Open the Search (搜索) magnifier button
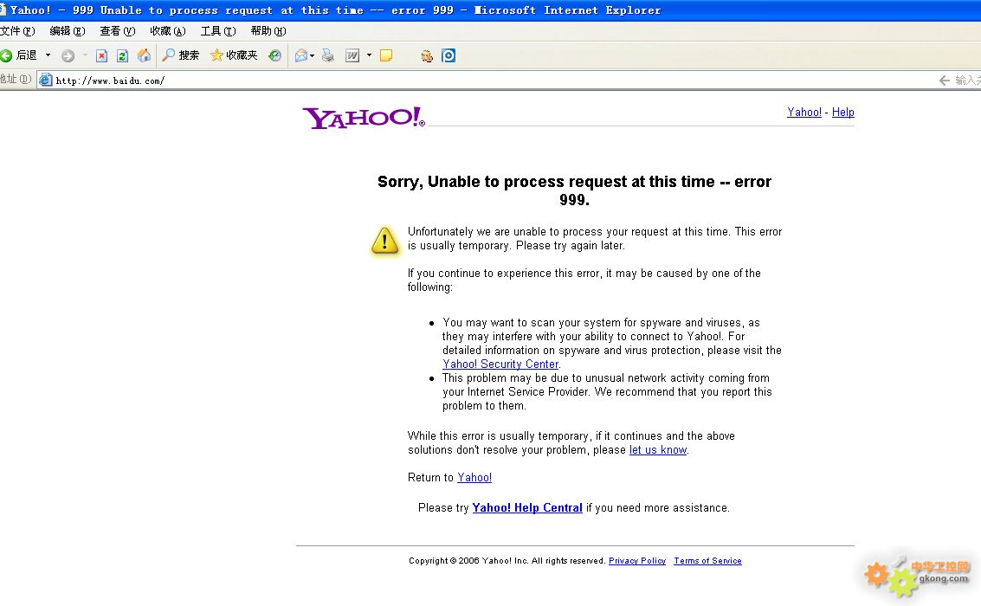This screenshot has width=981, height=606. 181,55
